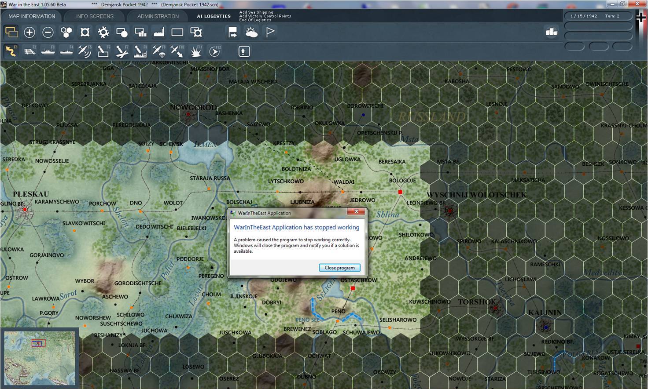Click the Borowitschi town label
The width and height of the screenshot is (648, 389).
(365, 106)
